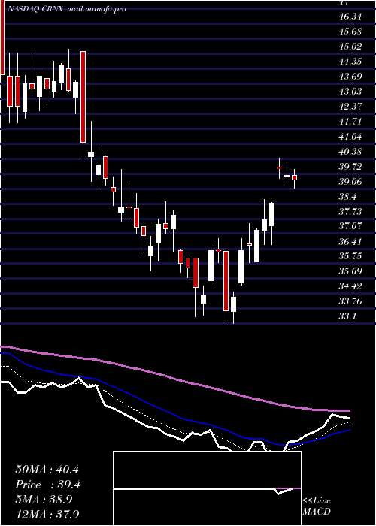The height and width of the screenshot is (526, 376).
Task: Select the 34.42 price axis label
Action: click(351, 286)
